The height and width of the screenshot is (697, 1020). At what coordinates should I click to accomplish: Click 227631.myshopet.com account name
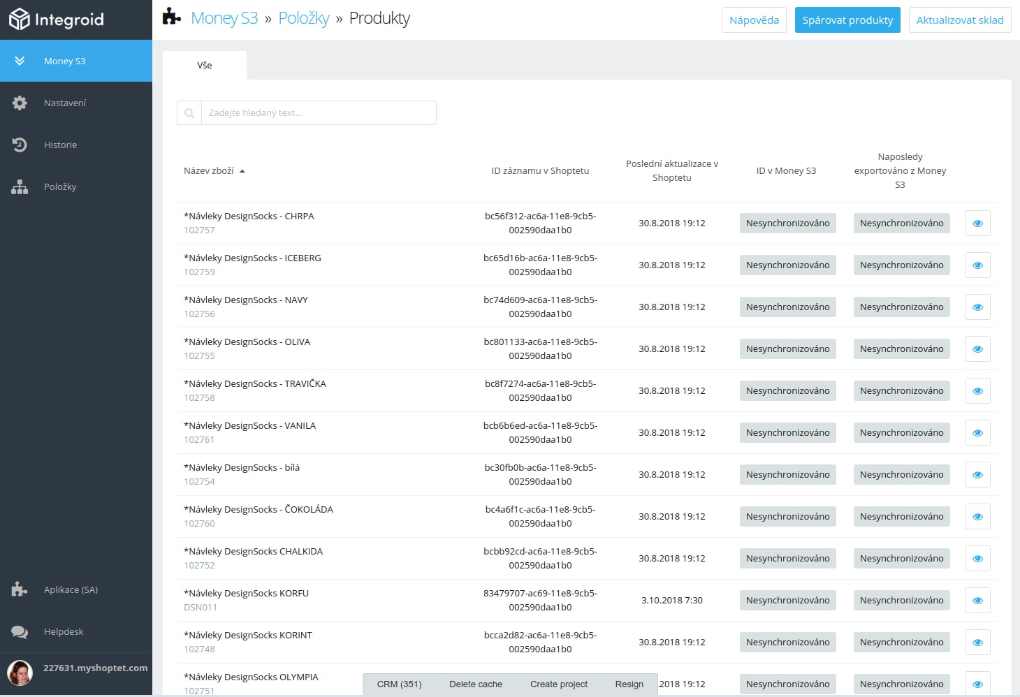pyautogui.click(x=96, y=668)
